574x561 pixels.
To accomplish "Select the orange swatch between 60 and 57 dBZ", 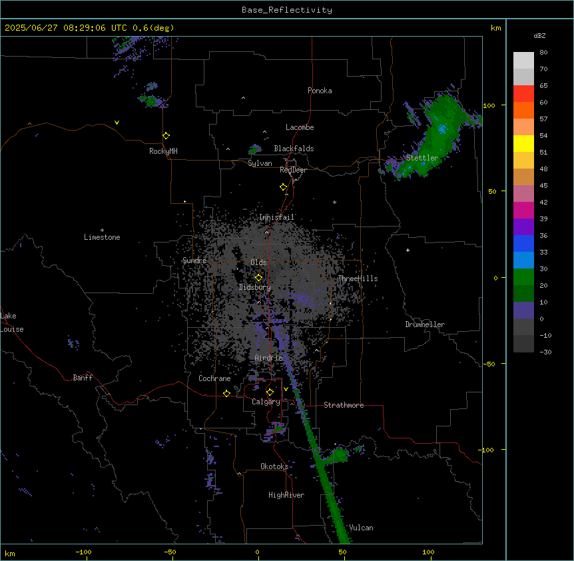I will pos(523,110).
